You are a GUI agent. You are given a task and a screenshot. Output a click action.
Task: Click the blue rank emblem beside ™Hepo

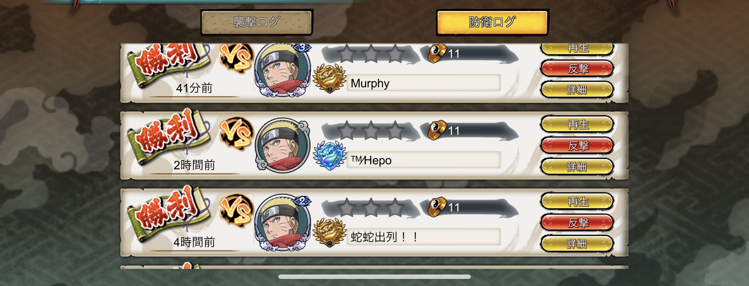[330, 155]
